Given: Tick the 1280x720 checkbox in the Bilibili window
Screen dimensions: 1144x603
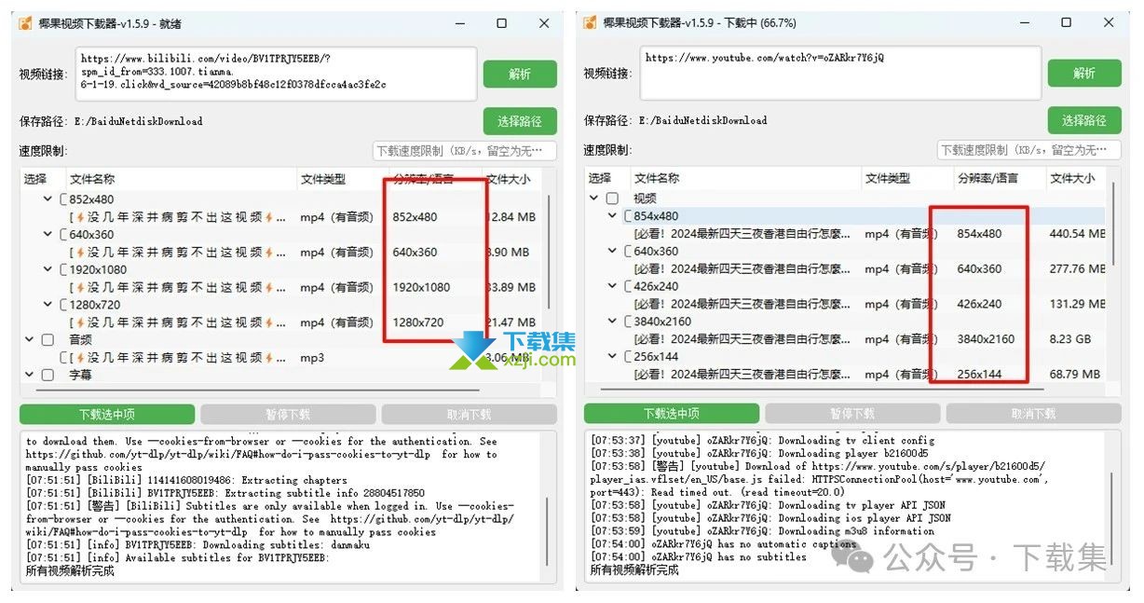Looking at the screenshot, I should [x=65, y=305].
